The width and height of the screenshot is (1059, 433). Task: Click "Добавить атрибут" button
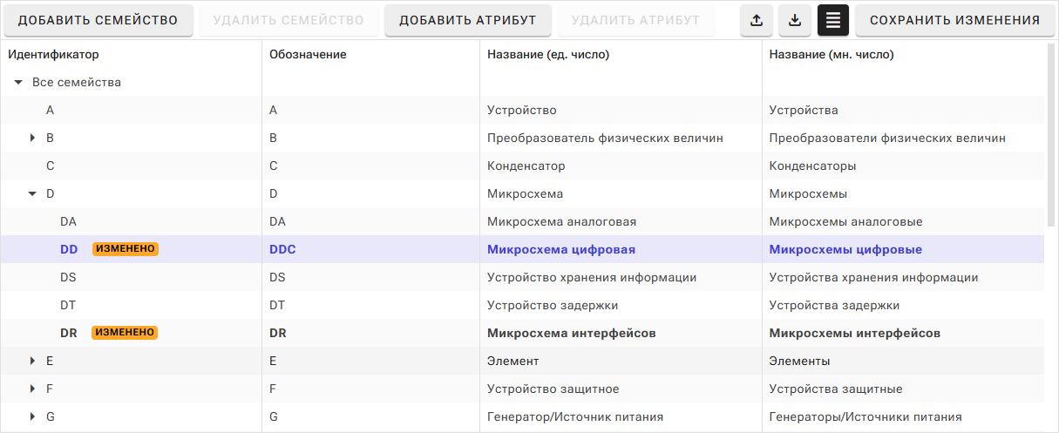pyautogui.click(x=467, y=20)
